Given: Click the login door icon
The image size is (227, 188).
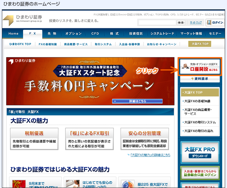Looking at the screenshot, I should pos(209,22).
